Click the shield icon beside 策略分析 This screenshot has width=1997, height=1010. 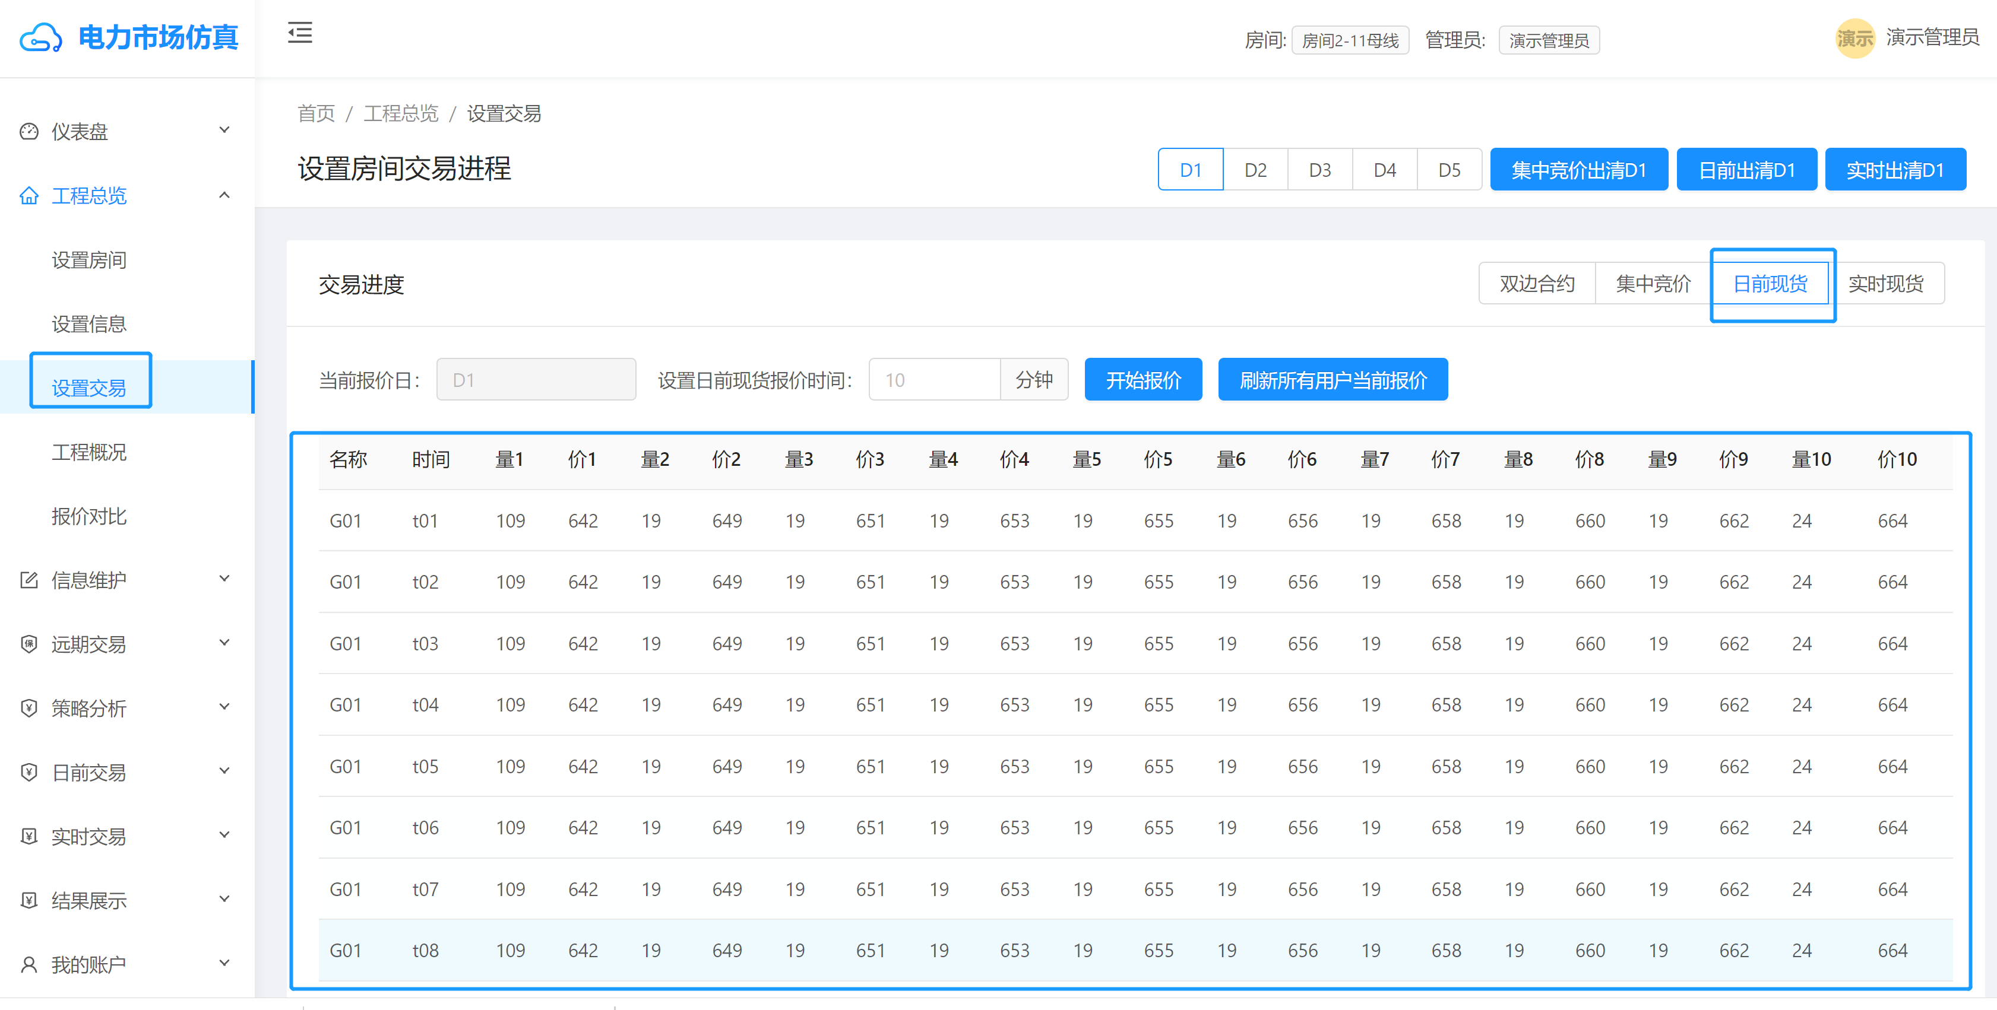point(29,708)
